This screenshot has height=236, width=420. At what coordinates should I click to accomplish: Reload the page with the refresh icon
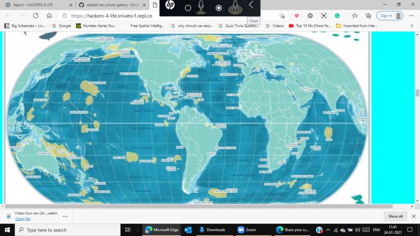(x=35, y=16)
